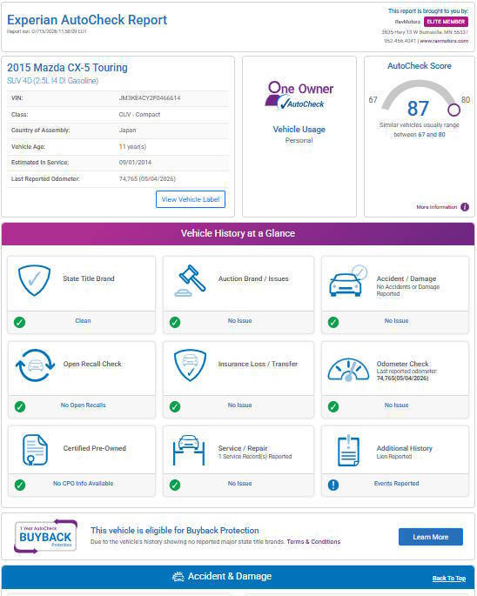Click the State Title Brand shield icon
Viewport: 477px width, 596px height.
(x=34, y=280)
